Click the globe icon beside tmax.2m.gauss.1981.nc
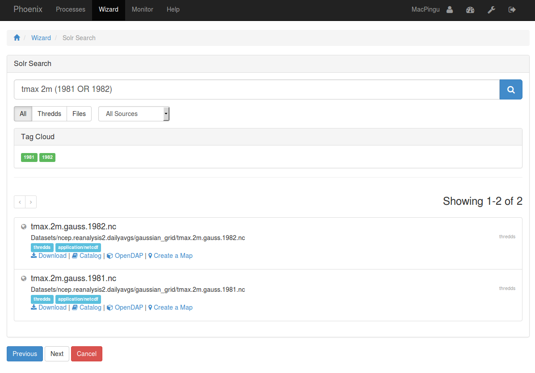 pos(24,279)
